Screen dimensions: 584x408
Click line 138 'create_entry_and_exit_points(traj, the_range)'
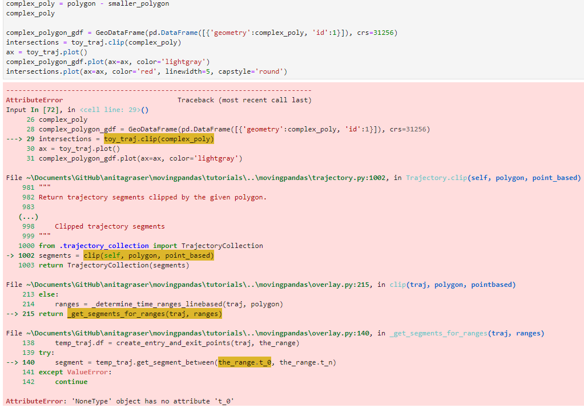click(208, 343)
